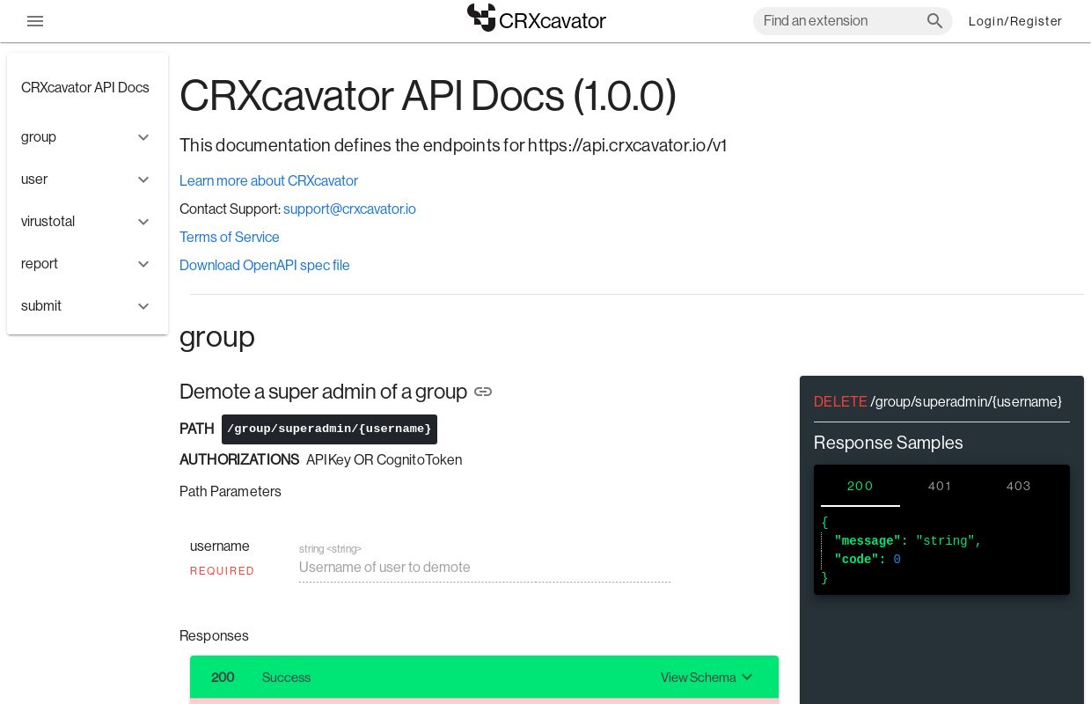
Task: Click the APIKey OR CognitoToken authorization text
Action: pos(384,459)
